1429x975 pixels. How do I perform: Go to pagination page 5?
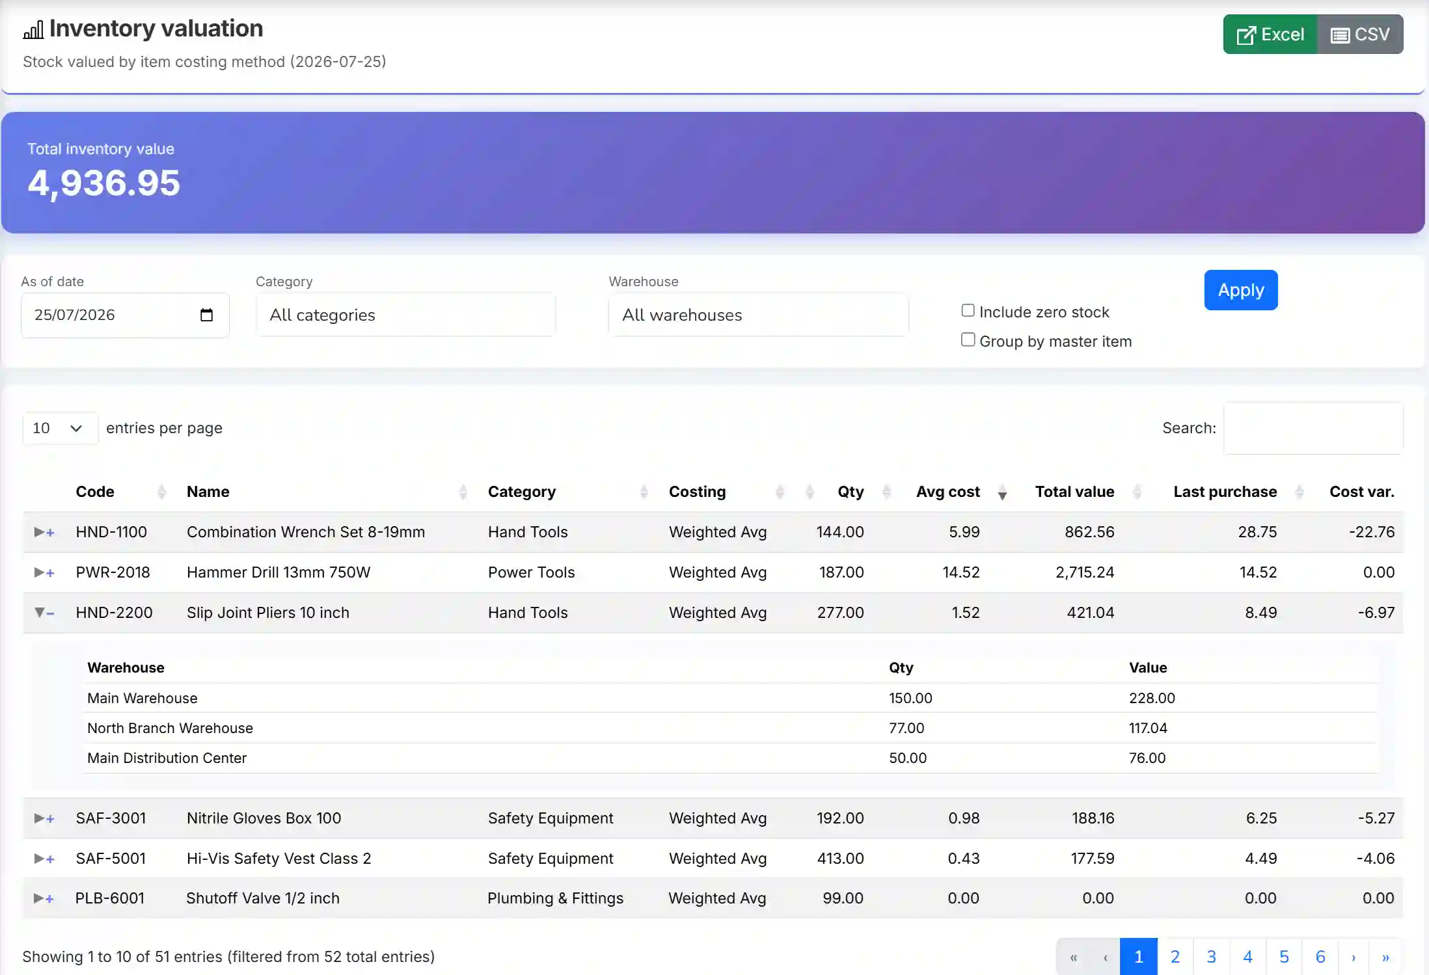(1284, 957)
